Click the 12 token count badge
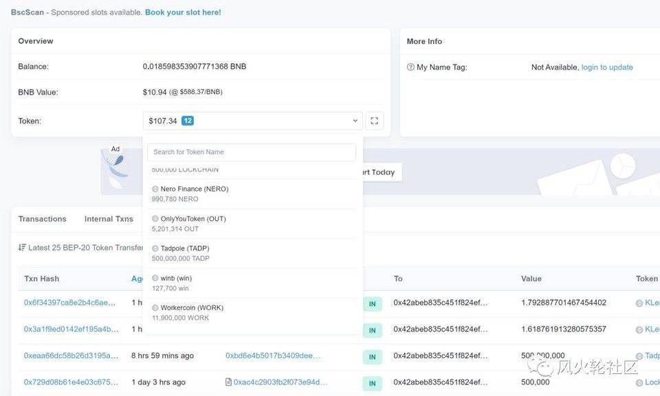Screen dimensions: 660x396 (188, 121)
